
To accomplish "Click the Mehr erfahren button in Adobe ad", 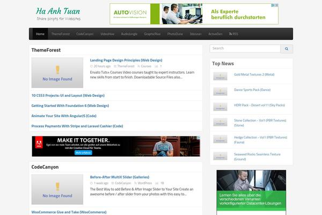I will pos(83,153).
